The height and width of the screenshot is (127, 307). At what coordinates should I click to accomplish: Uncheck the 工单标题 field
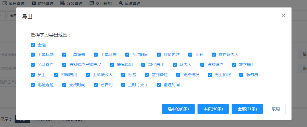33,55
